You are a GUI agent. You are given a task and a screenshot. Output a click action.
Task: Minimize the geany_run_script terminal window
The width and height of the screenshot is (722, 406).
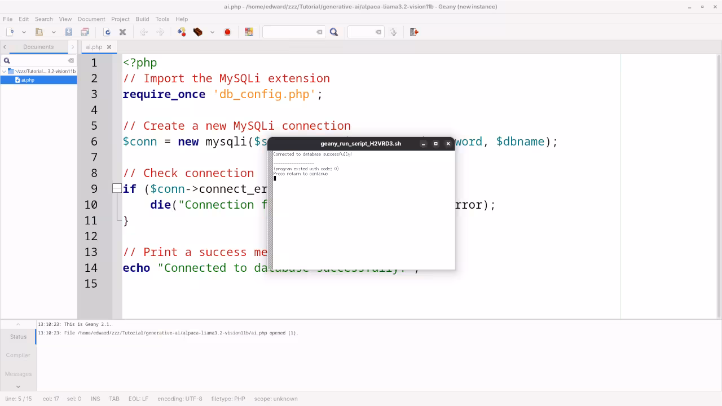[423, 144]
